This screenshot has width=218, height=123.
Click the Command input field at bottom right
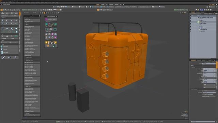[x=203, y=122]
